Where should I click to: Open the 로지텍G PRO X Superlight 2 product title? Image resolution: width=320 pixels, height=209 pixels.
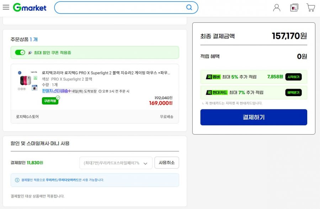point(106,73)
